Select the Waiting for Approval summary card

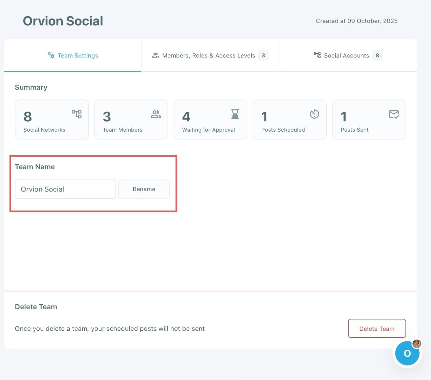pos(210,120)
